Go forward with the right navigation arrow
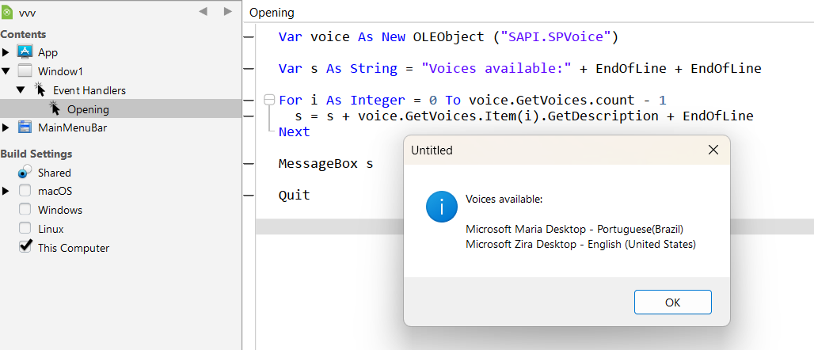 click(227, 11)
